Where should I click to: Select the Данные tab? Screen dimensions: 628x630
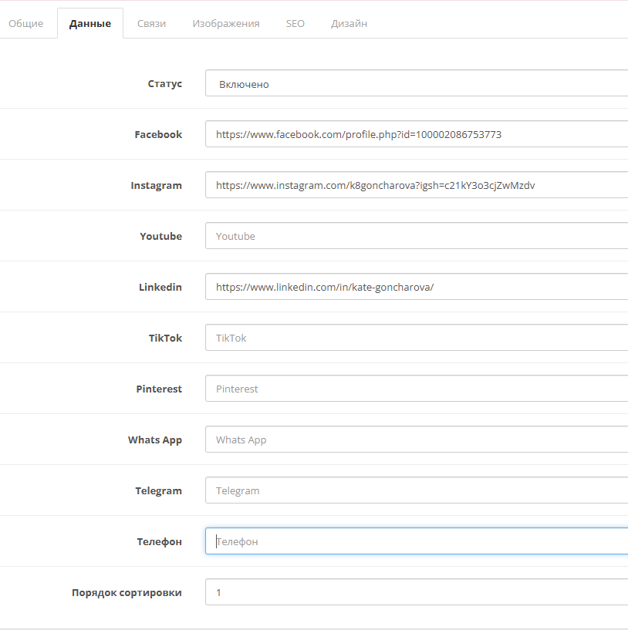click(89, 23)
